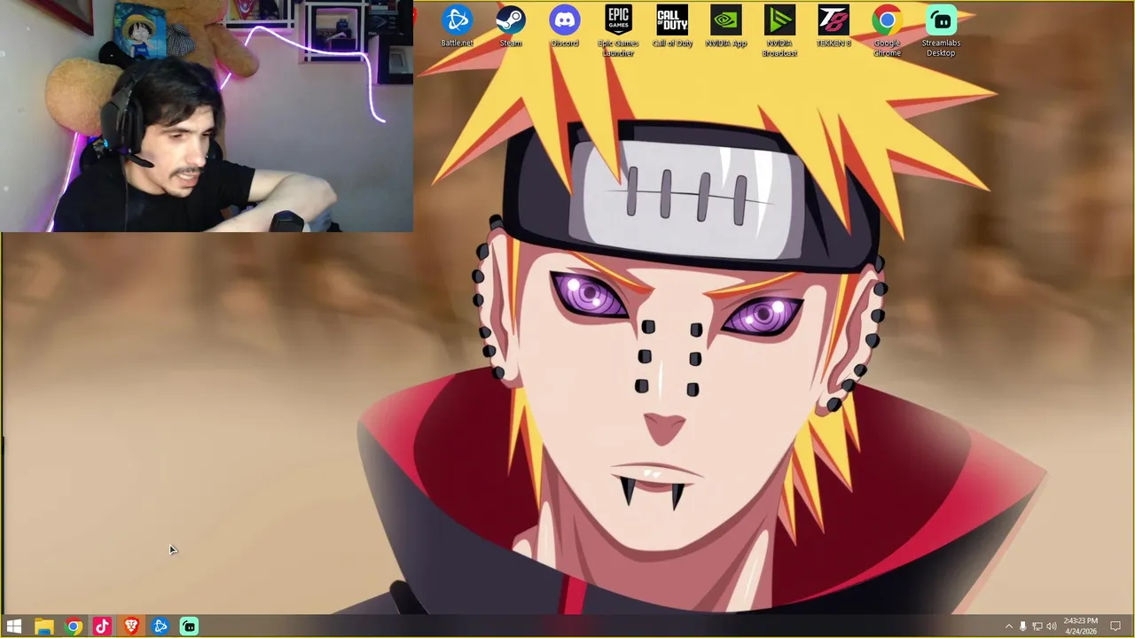Select the Epic Games Launcher icon
Screen dimensions: 1135x638
point(618,31)
